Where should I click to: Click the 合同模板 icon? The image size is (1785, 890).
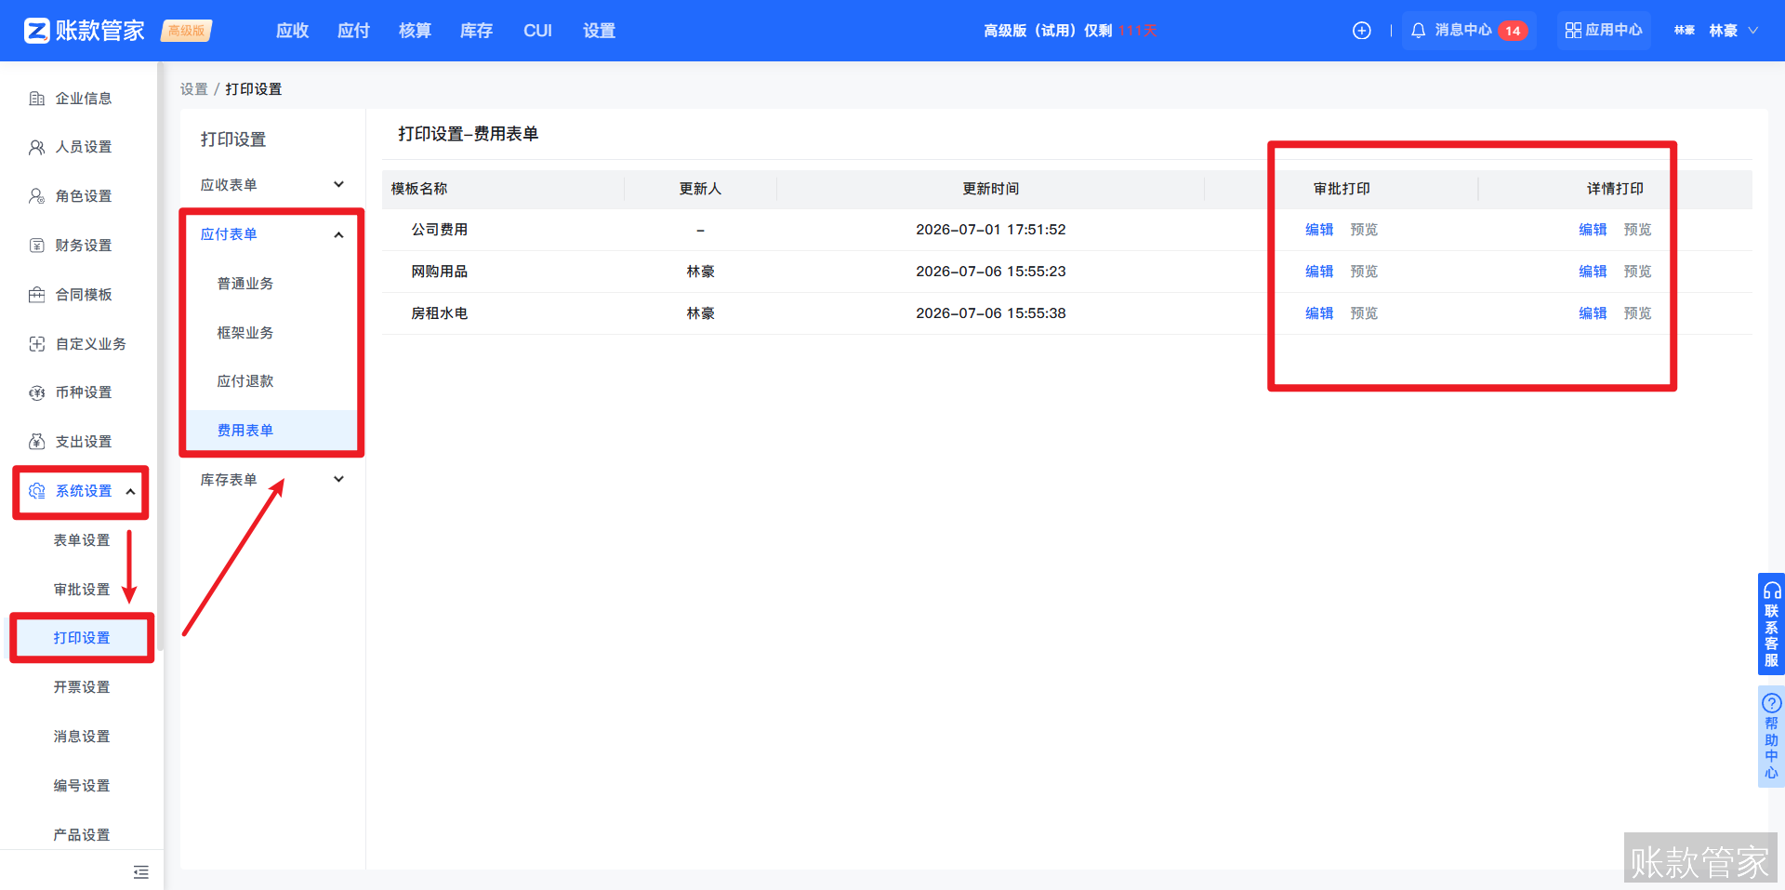(36, 295)
